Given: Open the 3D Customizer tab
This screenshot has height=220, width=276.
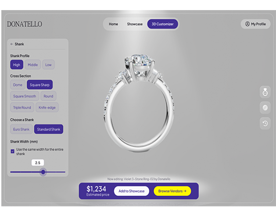Looking at the screenshot, I should (162, 24).
